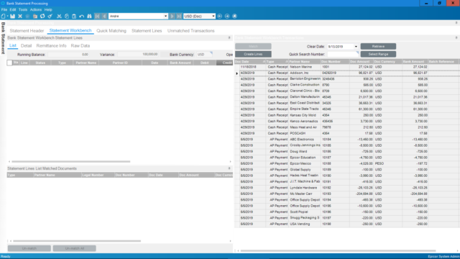Click the Cut scissors toolbar icon
The height and width of the screenshot is (259, 460).
[59, 16]
